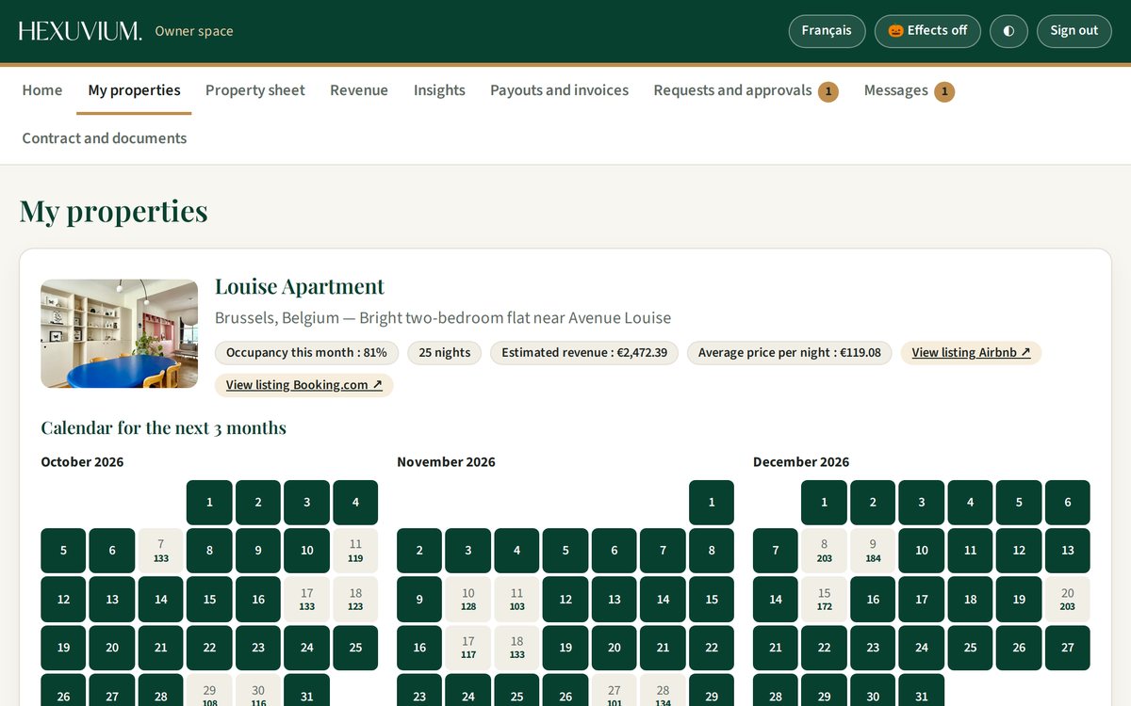Select the My properties tab

[x=134, y=90]
